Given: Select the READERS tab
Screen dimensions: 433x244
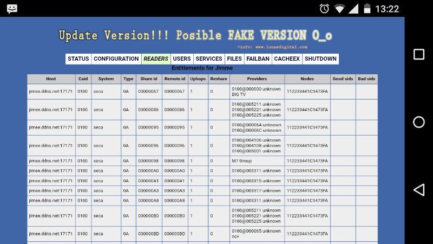Looking at the screenshot, I should (156, 59).
